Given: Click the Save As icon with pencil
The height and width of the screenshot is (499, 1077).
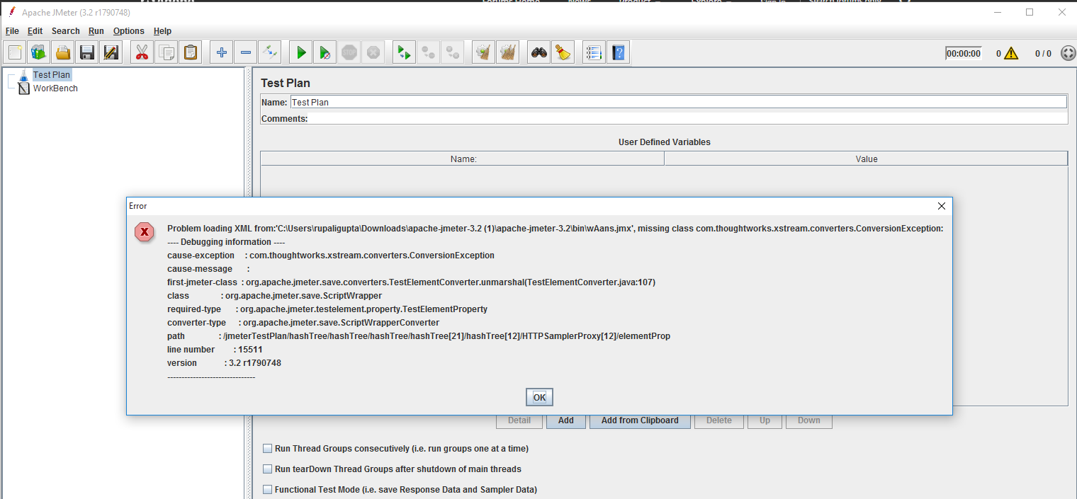Looking at the screenshot, I should pos(111,52).
